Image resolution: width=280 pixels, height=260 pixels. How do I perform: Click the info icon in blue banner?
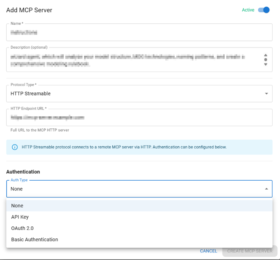[15, 147]
